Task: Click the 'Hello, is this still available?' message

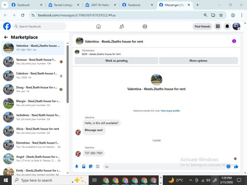Action: tap(101, 123)
